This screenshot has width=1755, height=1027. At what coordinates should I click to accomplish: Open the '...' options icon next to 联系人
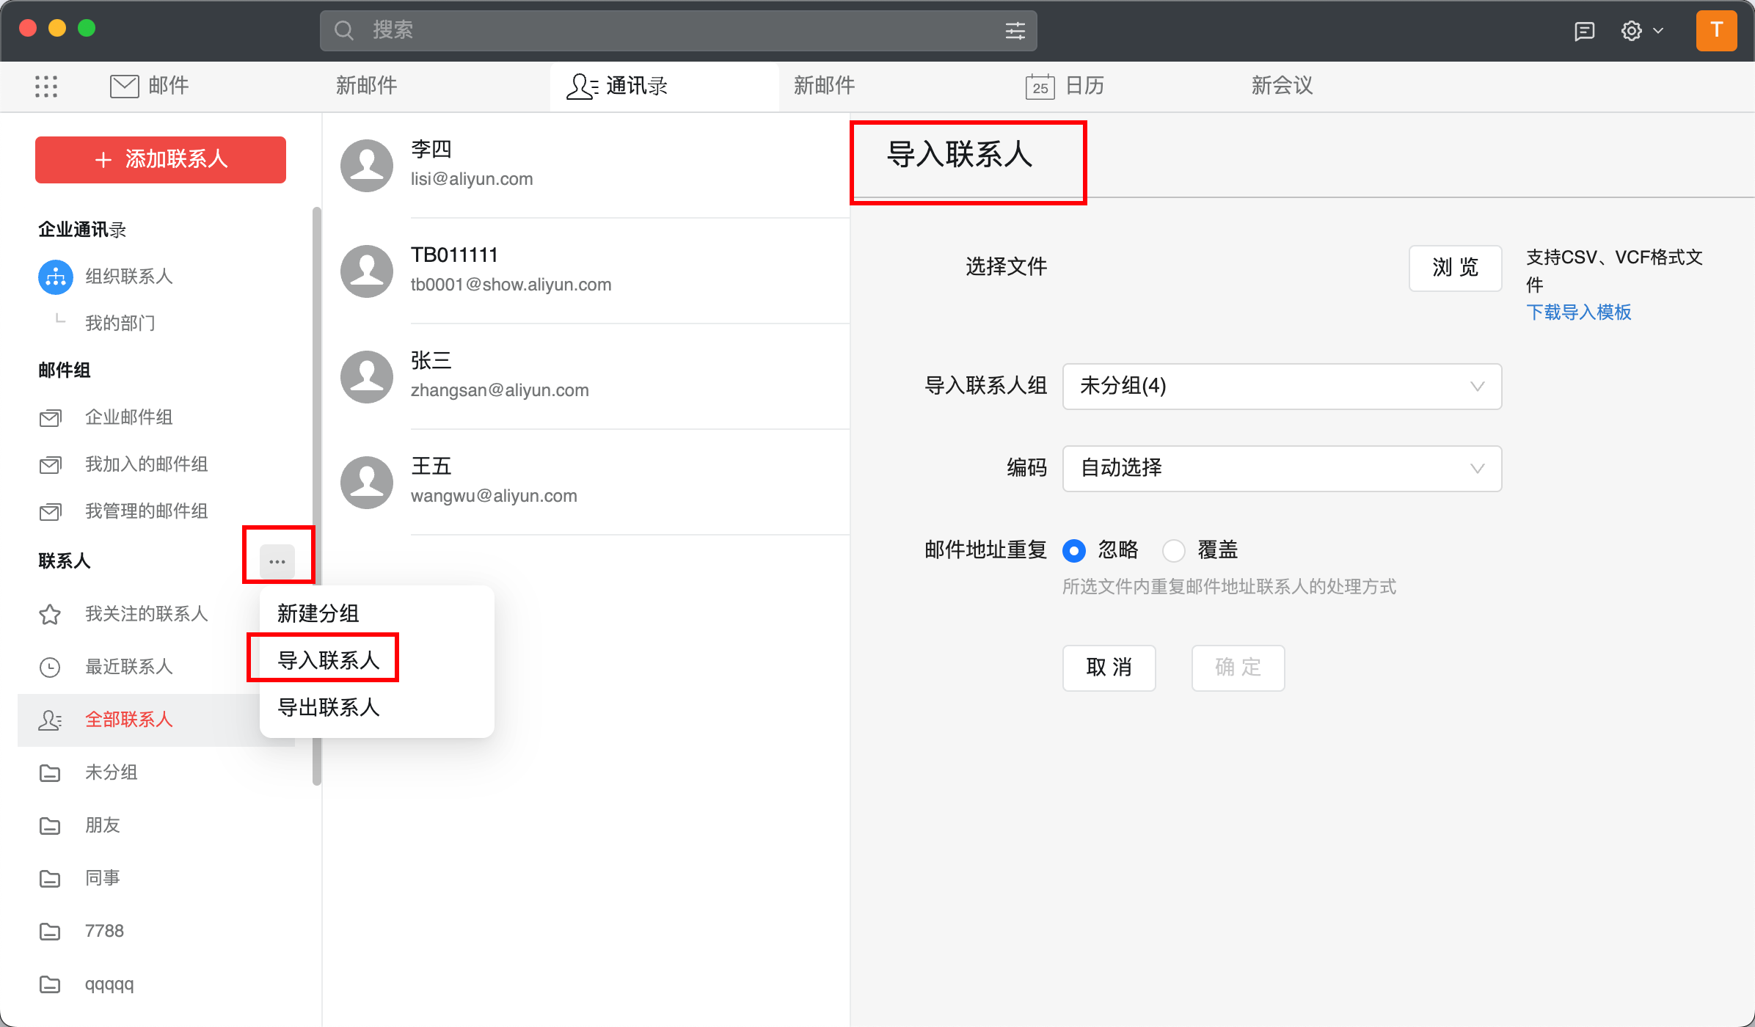click(x=278, y=560)
